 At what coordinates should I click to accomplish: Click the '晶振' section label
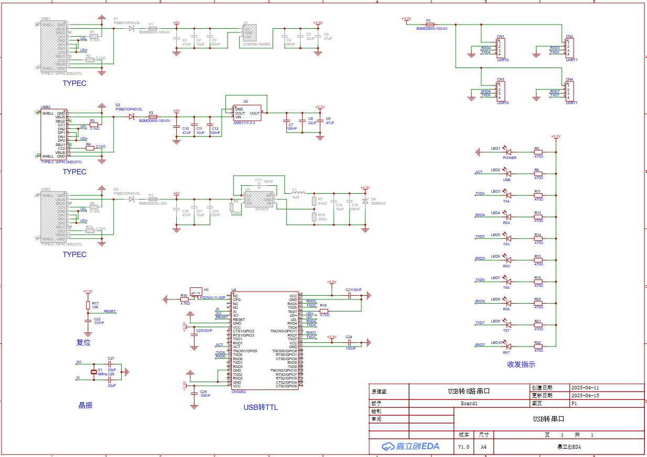[85, 405]
